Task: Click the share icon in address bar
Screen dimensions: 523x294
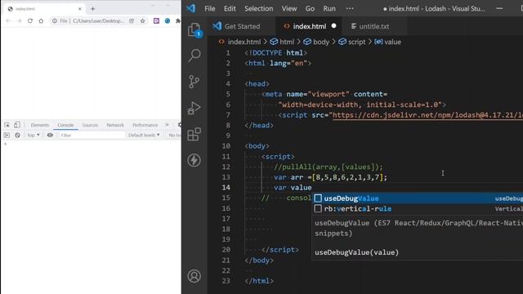Action: (x=132, y=20)
